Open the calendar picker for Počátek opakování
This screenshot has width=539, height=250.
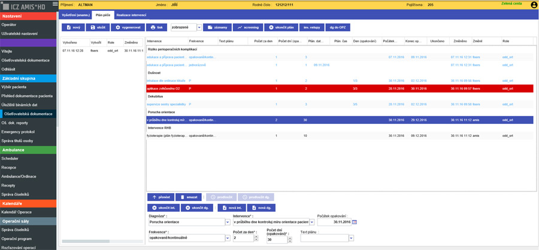click(354, 222)
